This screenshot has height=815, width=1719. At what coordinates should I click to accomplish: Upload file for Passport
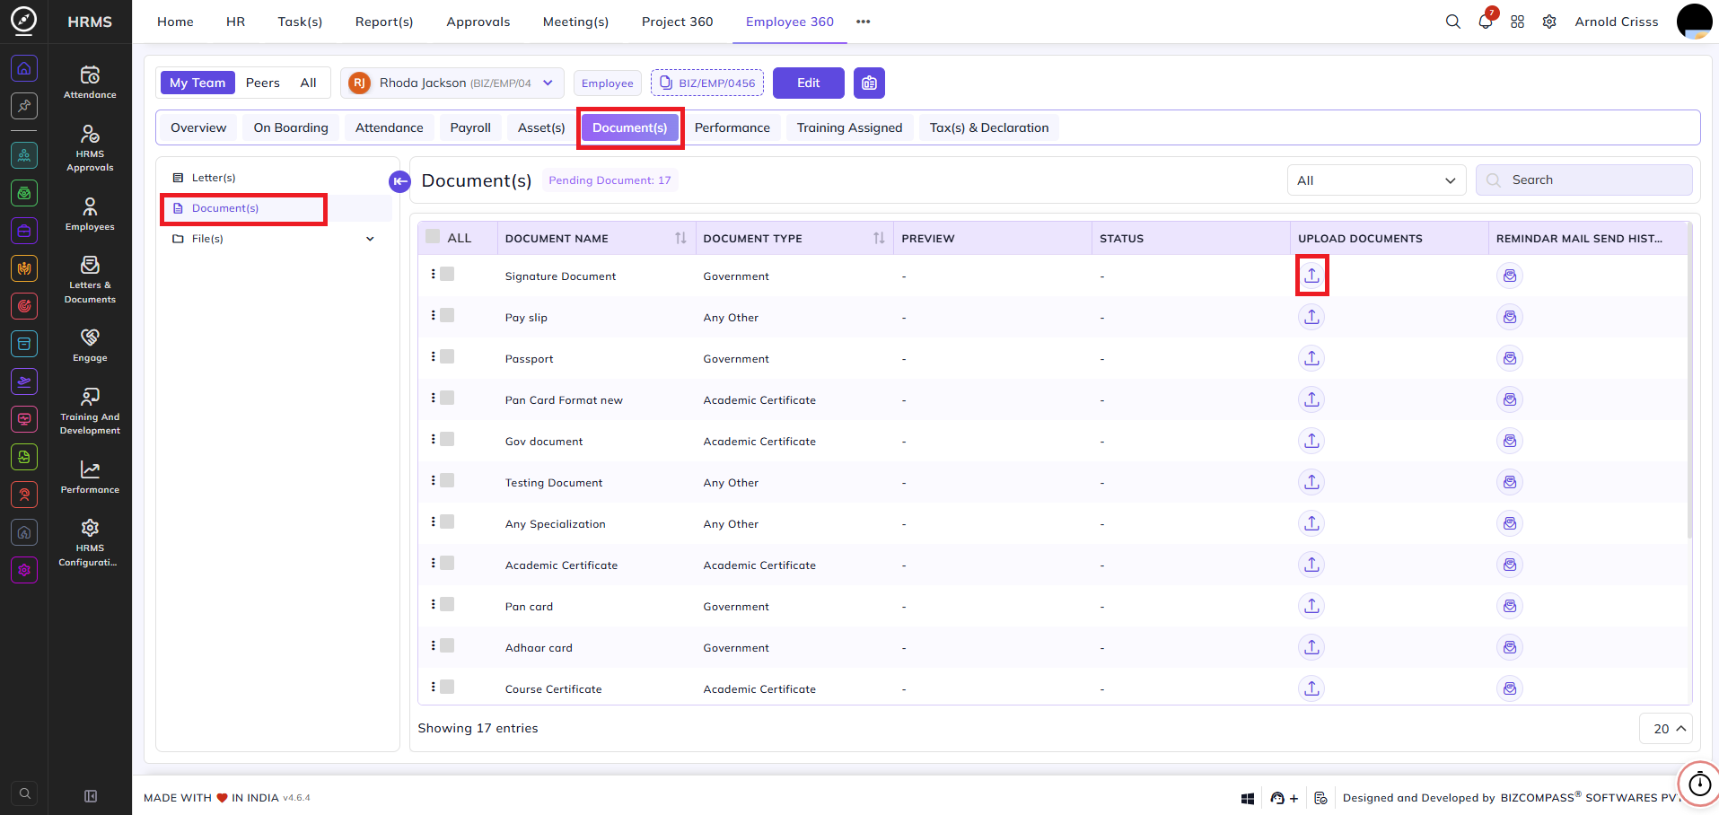pos(1311,358)
